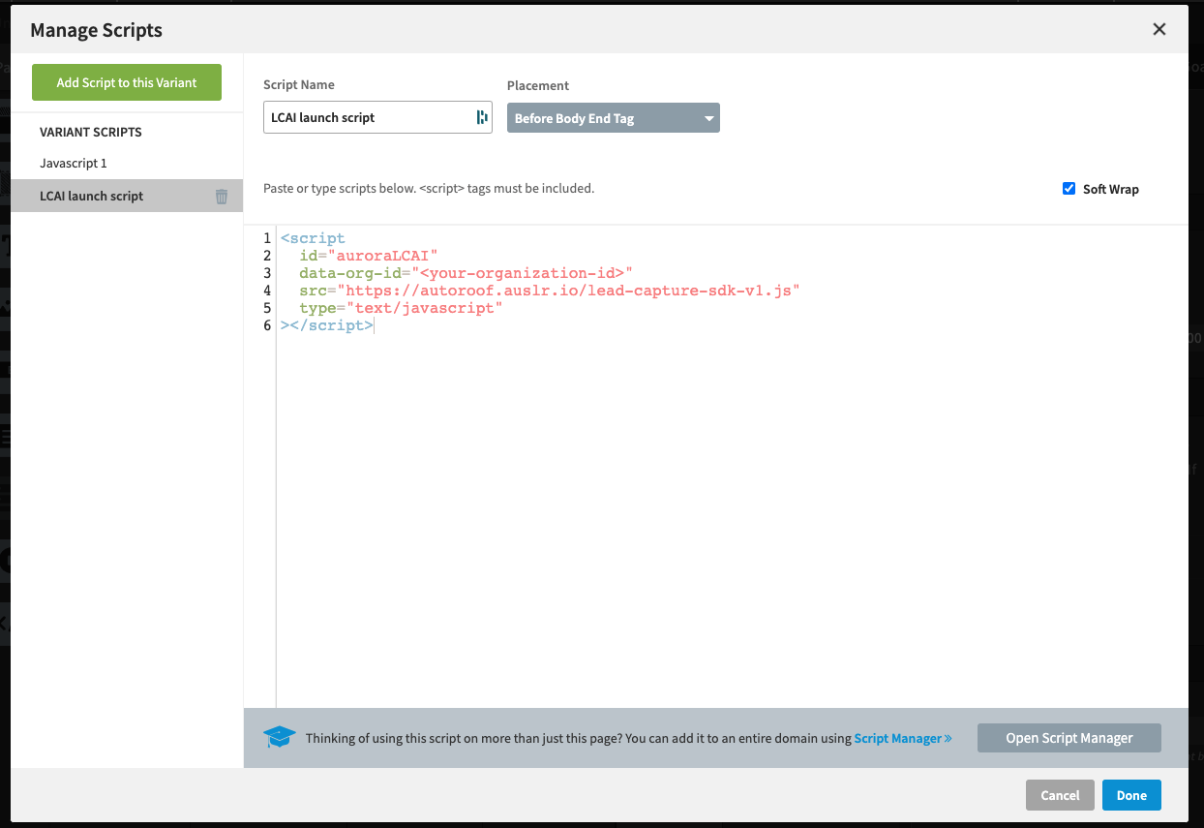
Task: Click the Cancel button
Action: point(1060,795)
